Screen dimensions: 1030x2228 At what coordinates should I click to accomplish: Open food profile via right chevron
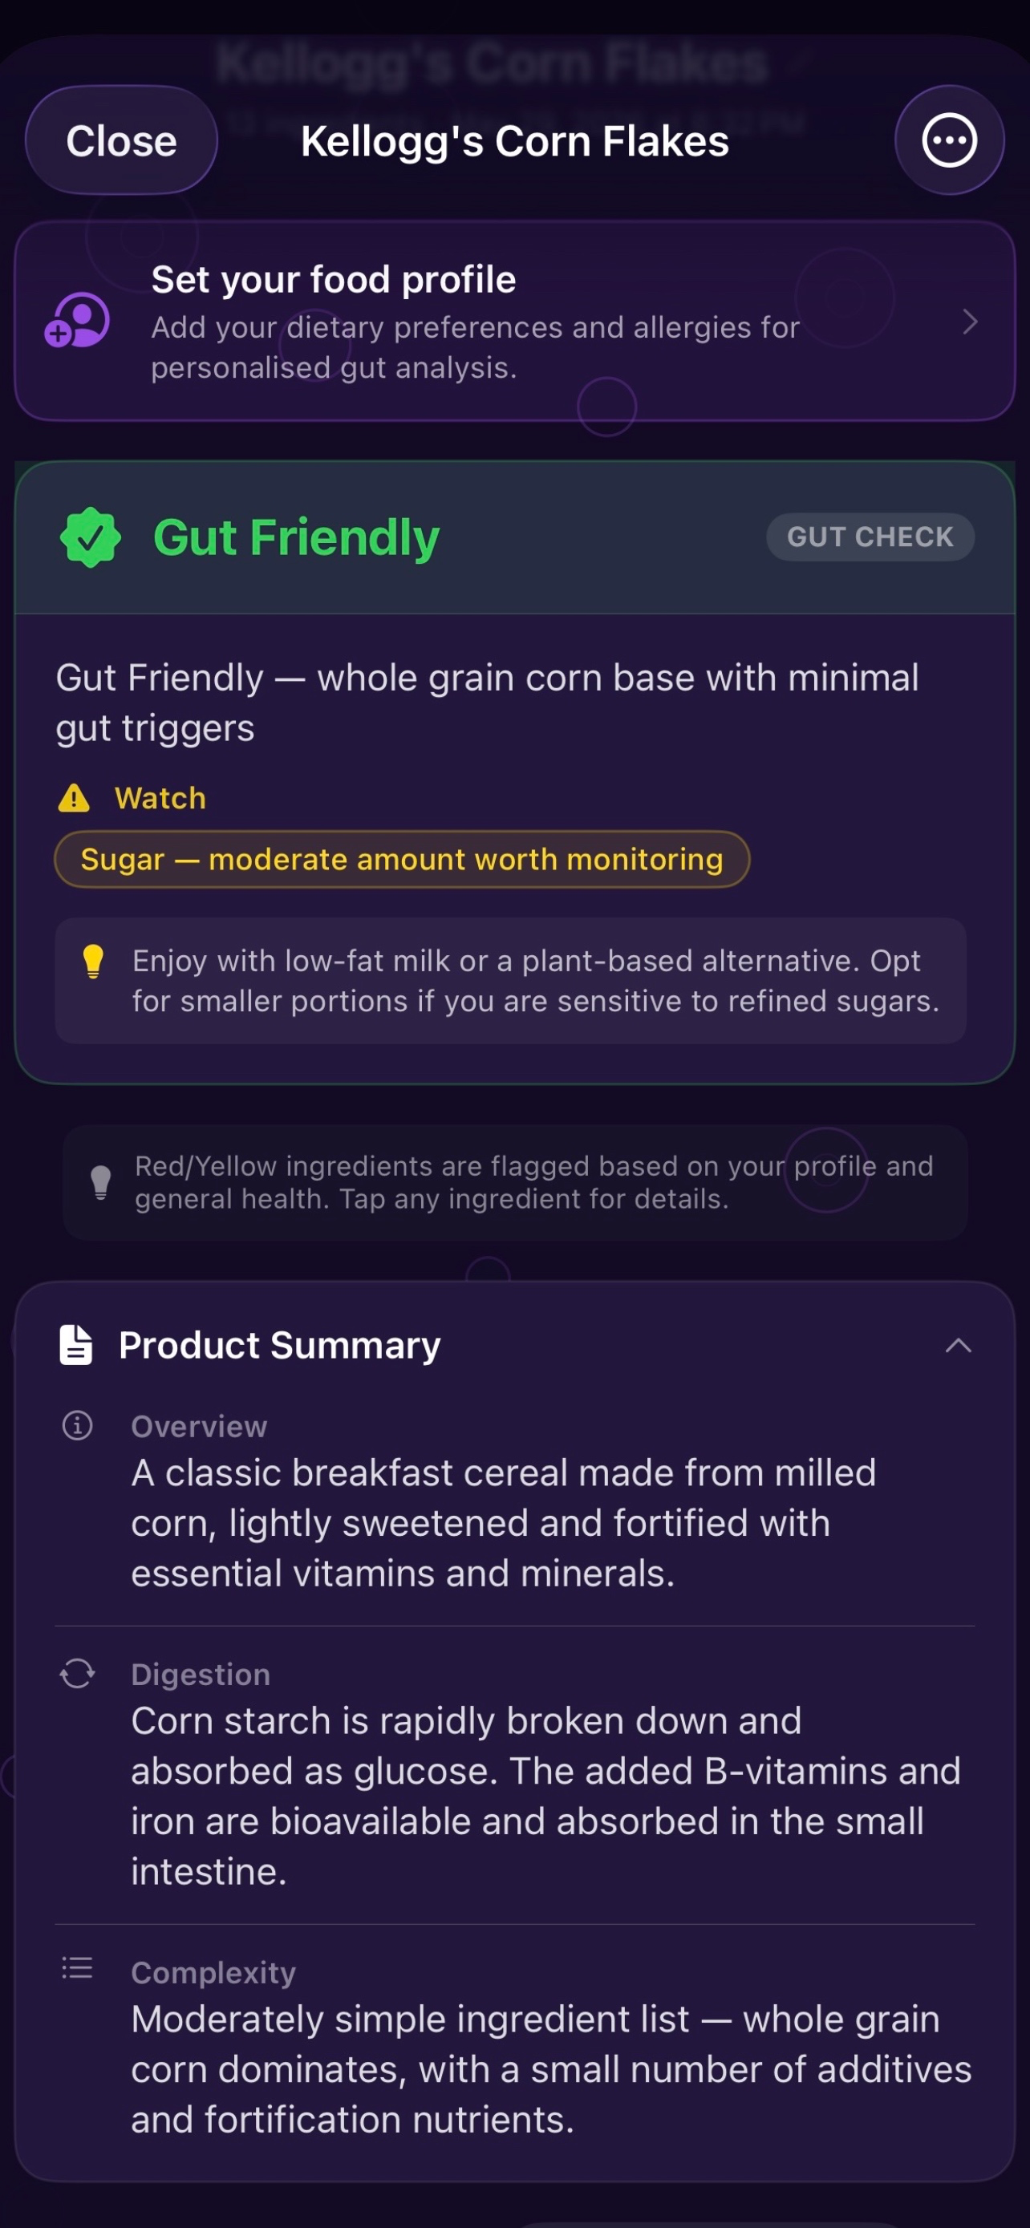point(971,322)
